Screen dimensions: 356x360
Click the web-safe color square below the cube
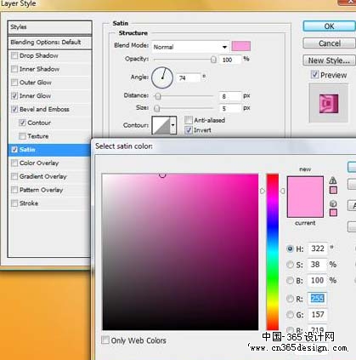(x=333, y=213)
